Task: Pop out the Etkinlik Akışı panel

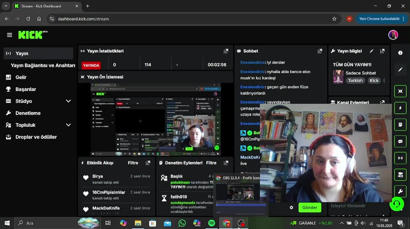Action: pyautogui.click(x=148, y=163)
